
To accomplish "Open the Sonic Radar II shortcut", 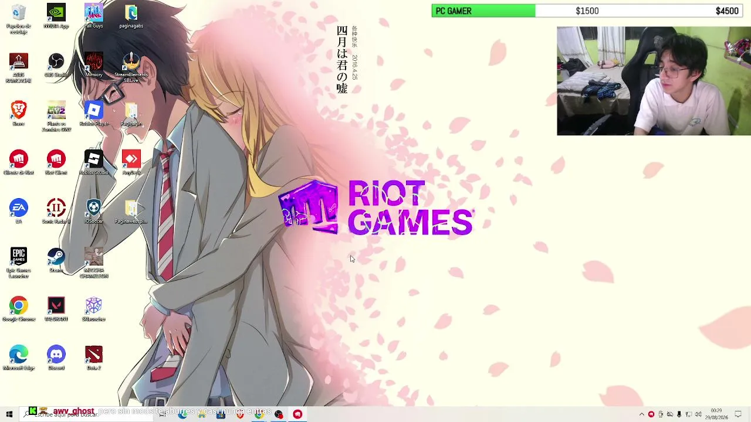I will (56, 212).
